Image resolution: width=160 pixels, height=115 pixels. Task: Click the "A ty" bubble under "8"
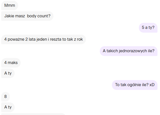pos(8,107)
